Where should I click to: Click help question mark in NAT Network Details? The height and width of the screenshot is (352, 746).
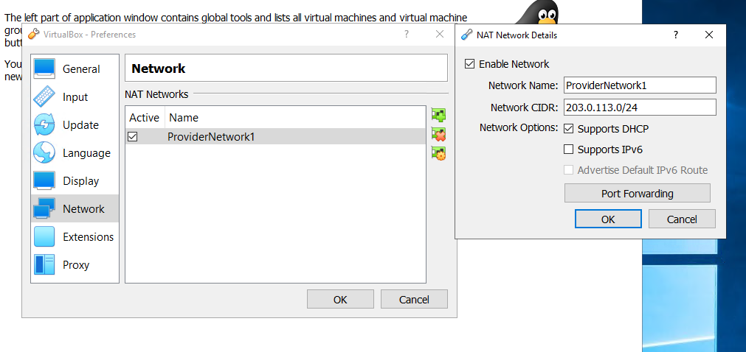click(x=676, y=35)
